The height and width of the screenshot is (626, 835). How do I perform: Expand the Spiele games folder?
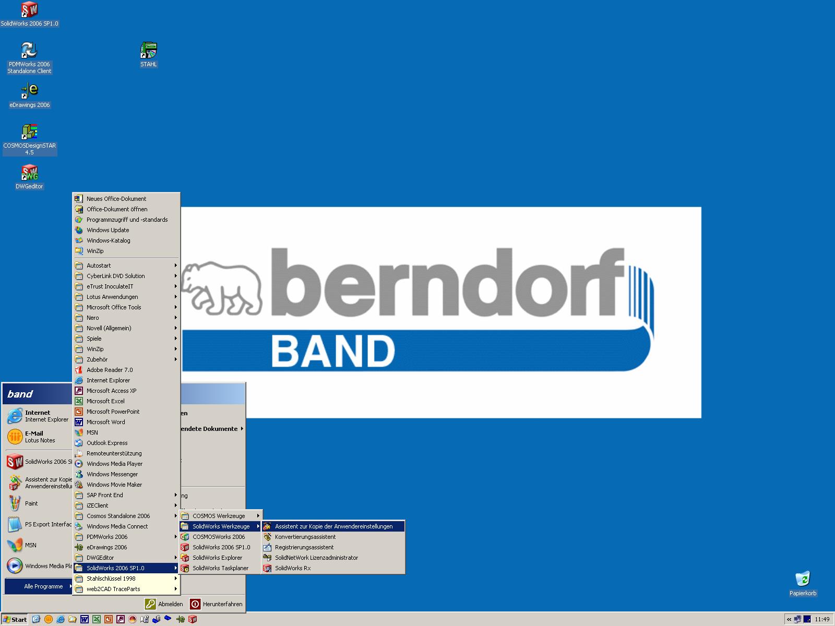[x=126, y=339]
